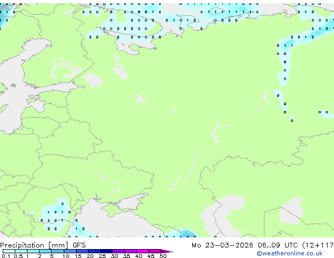The height and width of the screenshot is (258, 334).
Task: Click the "GFS" model label
Action: (x=79, y=245)
